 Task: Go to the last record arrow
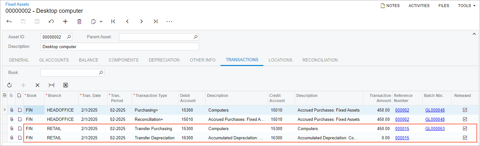(x=156, y=21)
